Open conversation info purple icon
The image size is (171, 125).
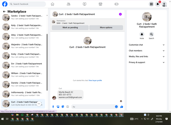[120, 14]
